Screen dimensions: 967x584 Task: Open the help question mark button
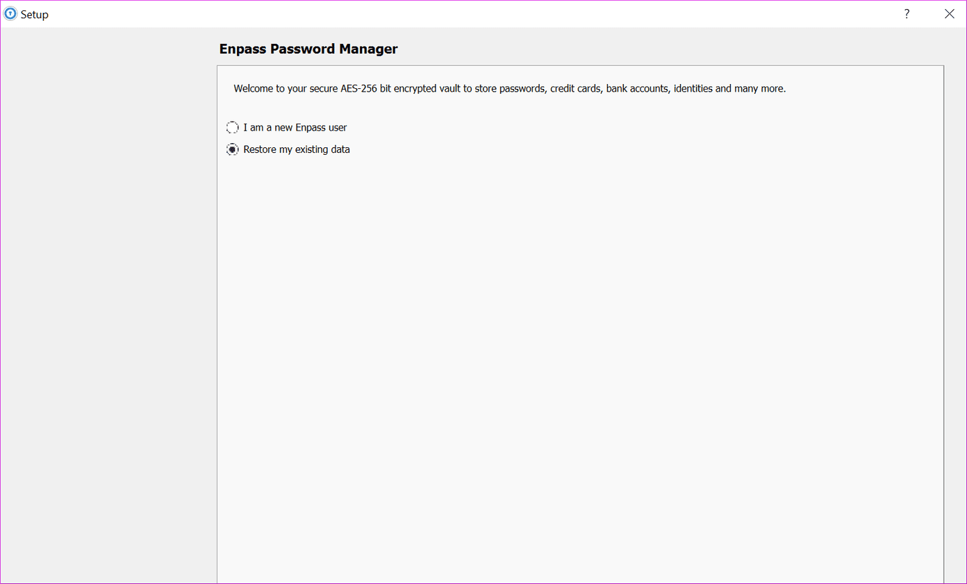coord(907,14)
